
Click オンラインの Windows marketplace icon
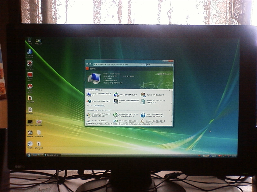pos(89,121)
